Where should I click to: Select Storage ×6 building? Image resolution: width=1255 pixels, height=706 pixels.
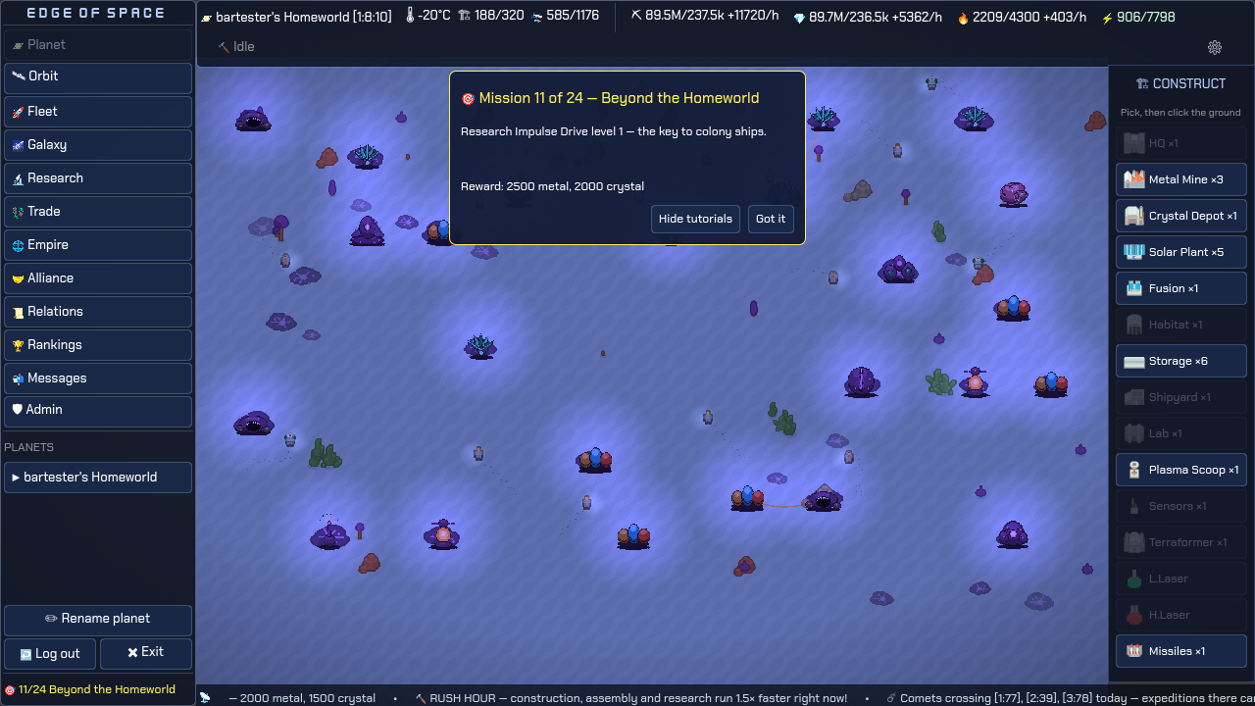[1181, 361]
